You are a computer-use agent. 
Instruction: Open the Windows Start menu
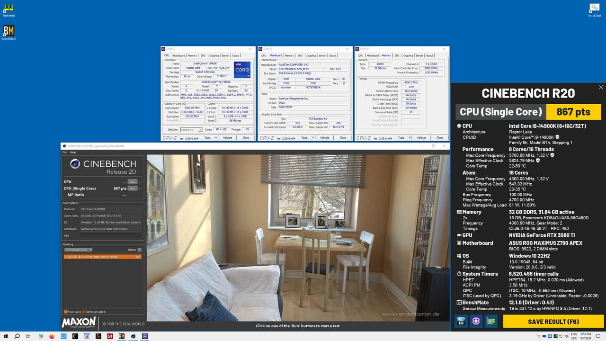[5, 336]
